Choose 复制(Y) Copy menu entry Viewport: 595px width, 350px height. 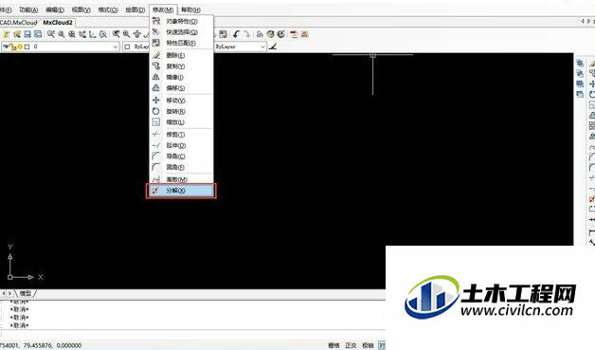click(181, 66)
